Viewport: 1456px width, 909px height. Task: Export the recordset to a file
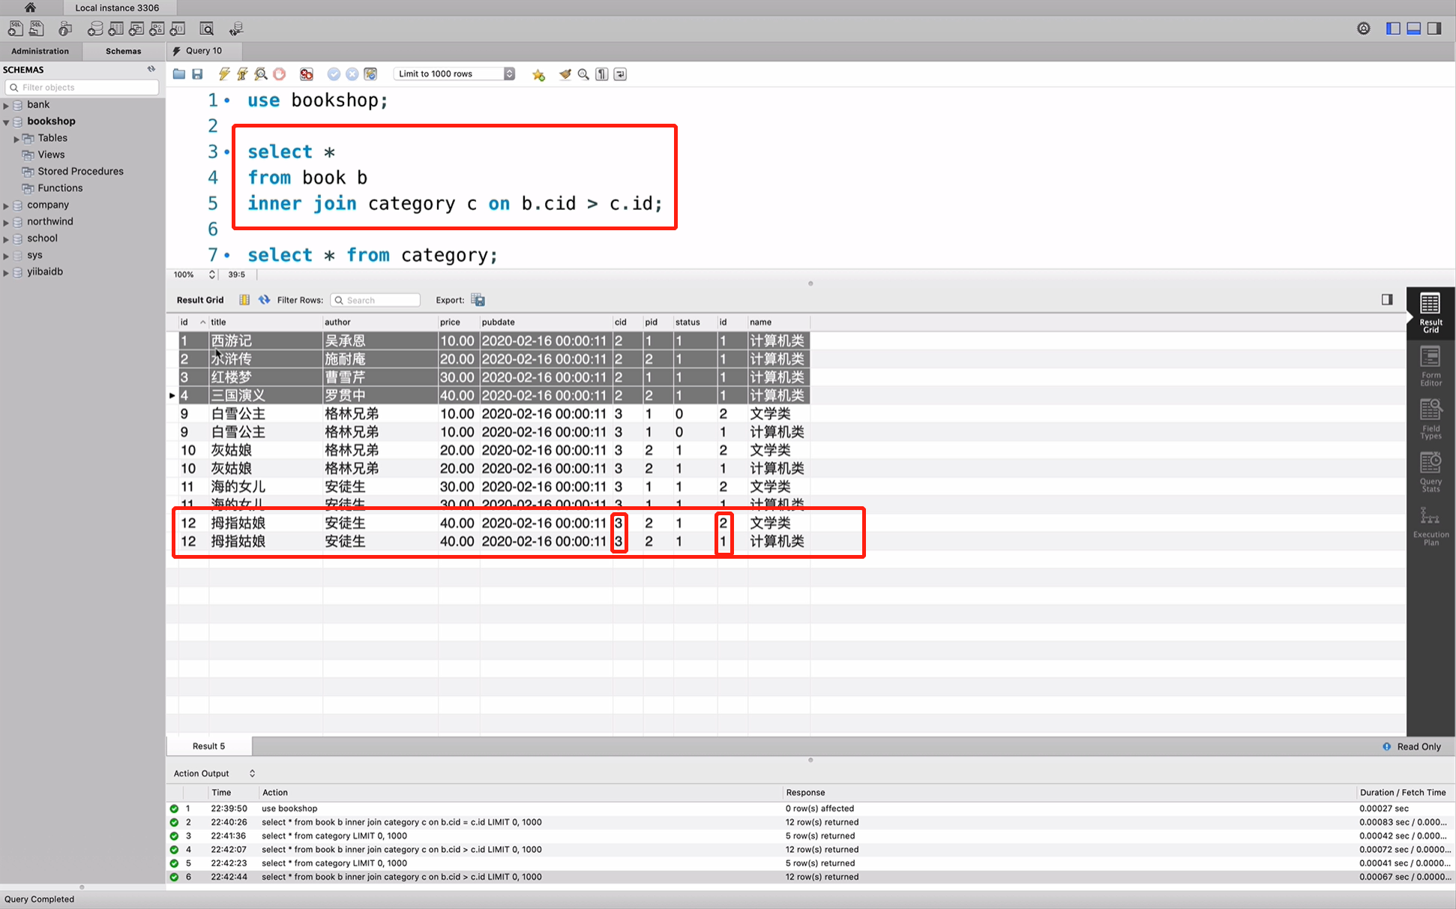(x=478, y=300)
